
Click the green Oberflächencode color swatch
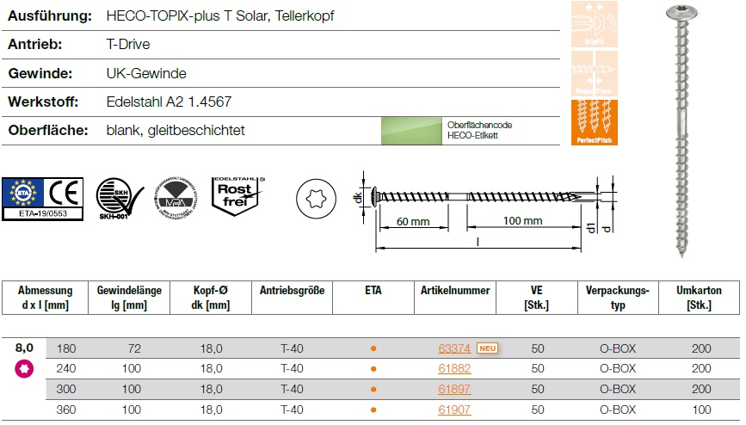pos(411,131)
